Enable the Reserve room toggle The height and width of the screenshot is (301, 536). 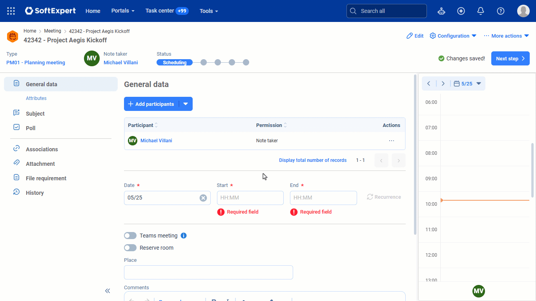[x=130, y=248]
